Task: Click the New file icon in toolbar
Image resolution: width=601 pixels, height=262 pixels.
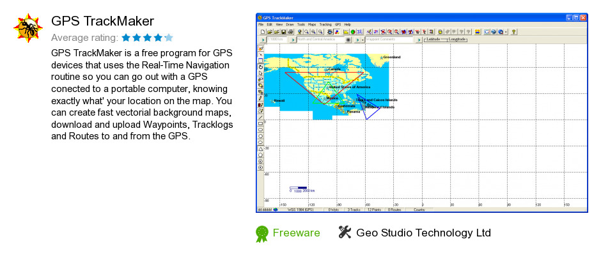Action: pyautogui.click(x=263, y=32)
